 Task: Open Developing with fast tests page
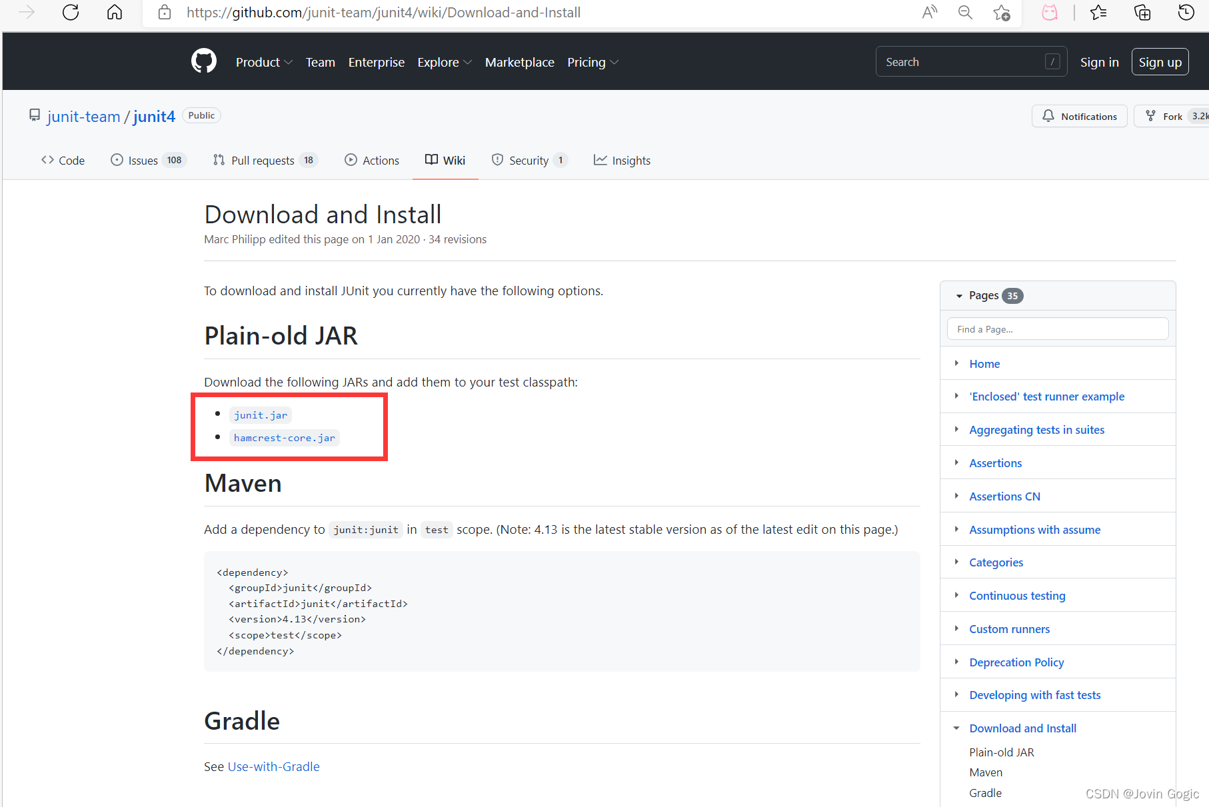pyautogui.click(x=1035, y=695)
